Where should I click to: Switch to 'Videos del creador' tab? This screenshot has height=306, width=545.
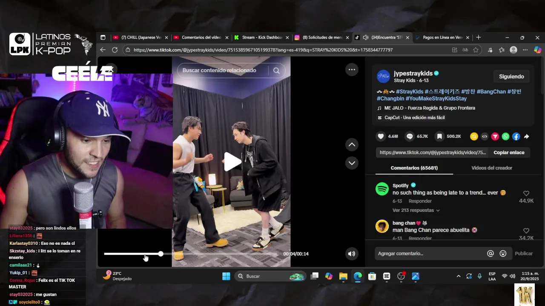[x=492, y=168]
